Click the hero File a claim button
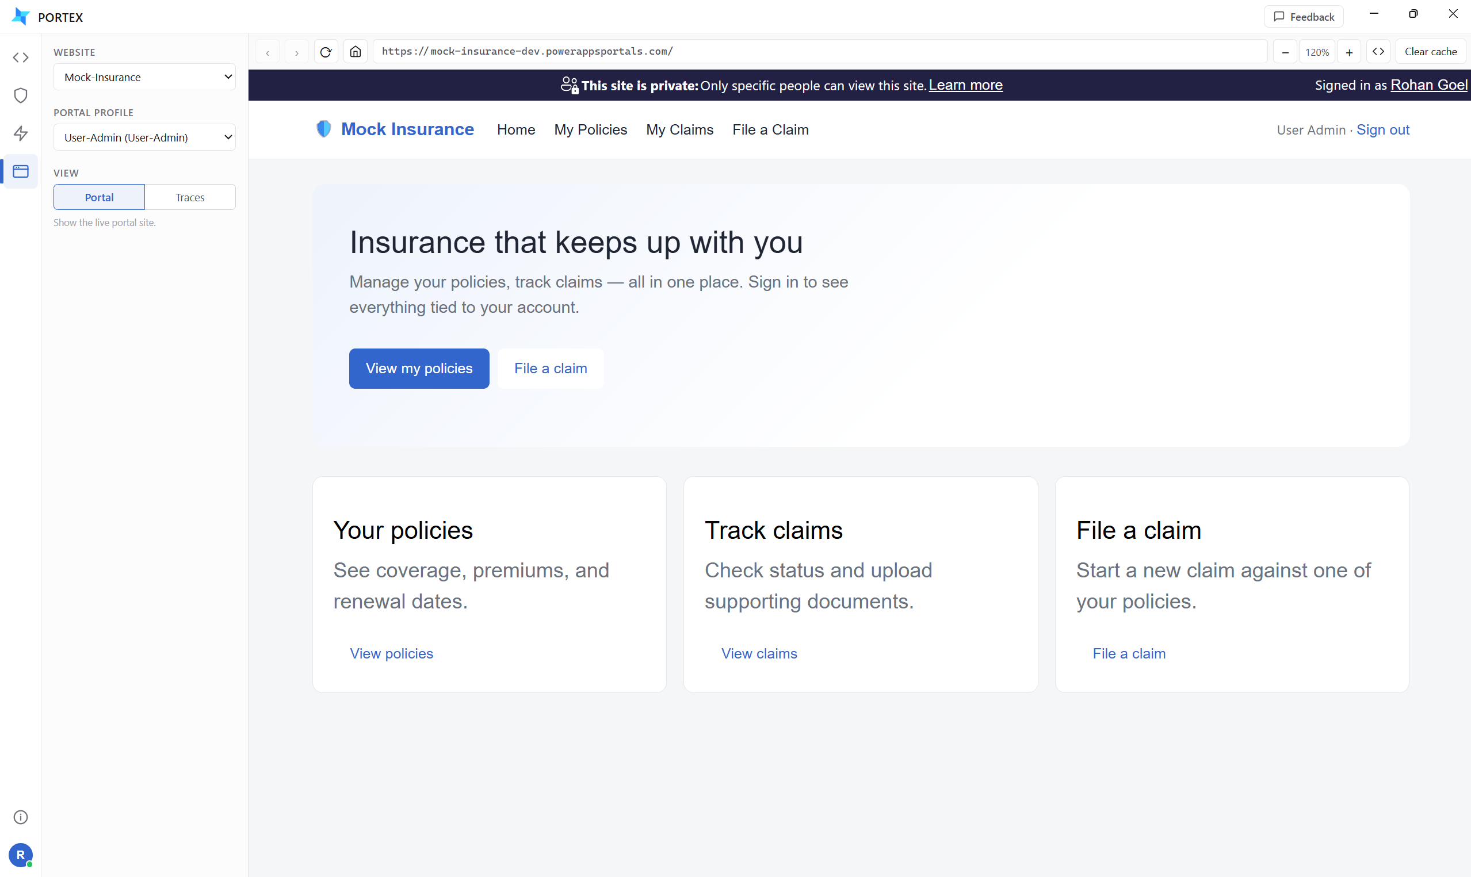 (x=551, y=369)
